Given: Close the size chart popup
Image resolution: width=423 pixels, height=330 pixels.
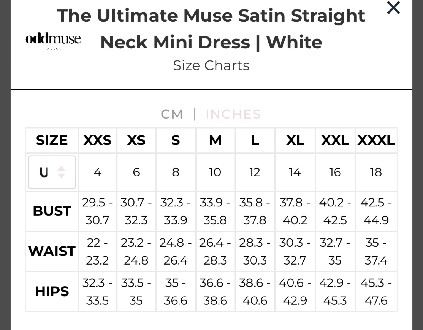Looking at the screenshot, I should point(393,8).
